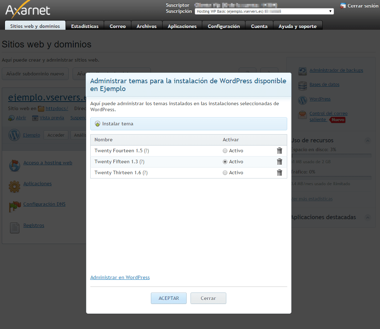Image resolution: width=380 pixels, height=329 pixels.
Task: Click the WordPress logo icon in sidebar
Action: (x=302, y=100)
